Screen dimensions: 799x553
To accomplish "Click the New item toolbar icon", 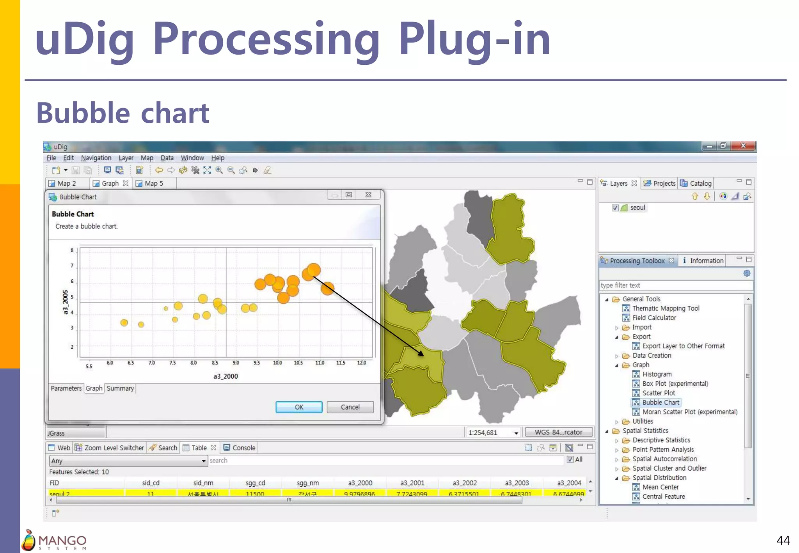I will point(56,170).
